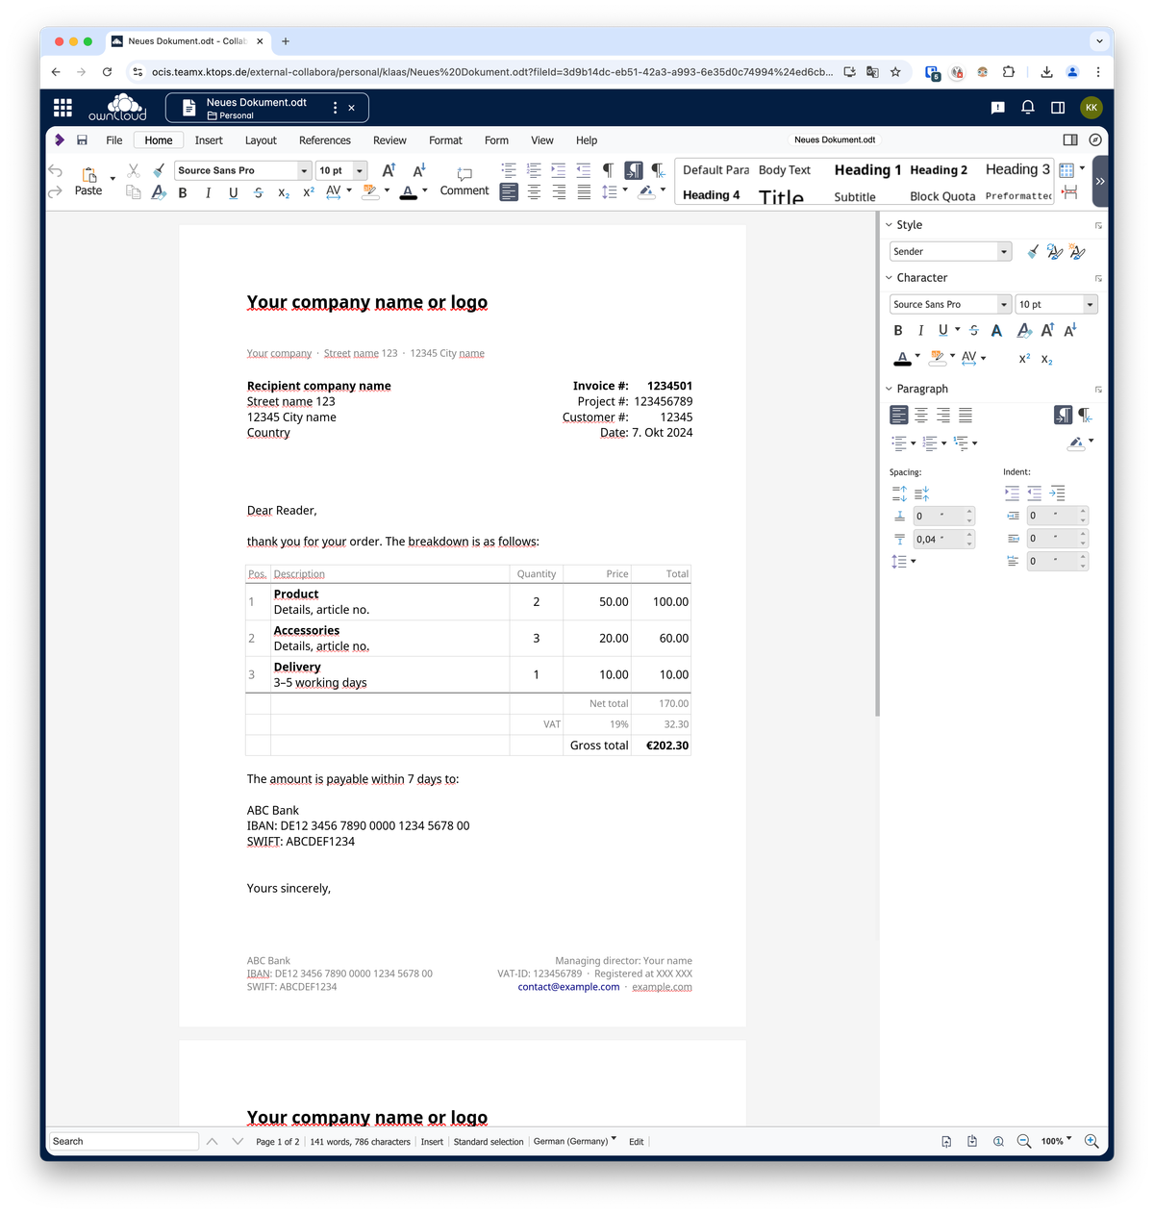1154x1214 pixels.
Task: Collapse the Paragraph section in the sidebar
Action: (889, 389)
